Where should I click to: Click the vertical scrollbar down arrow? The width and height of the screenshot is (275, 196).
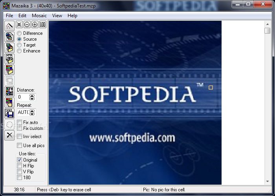tap(268, 182)
